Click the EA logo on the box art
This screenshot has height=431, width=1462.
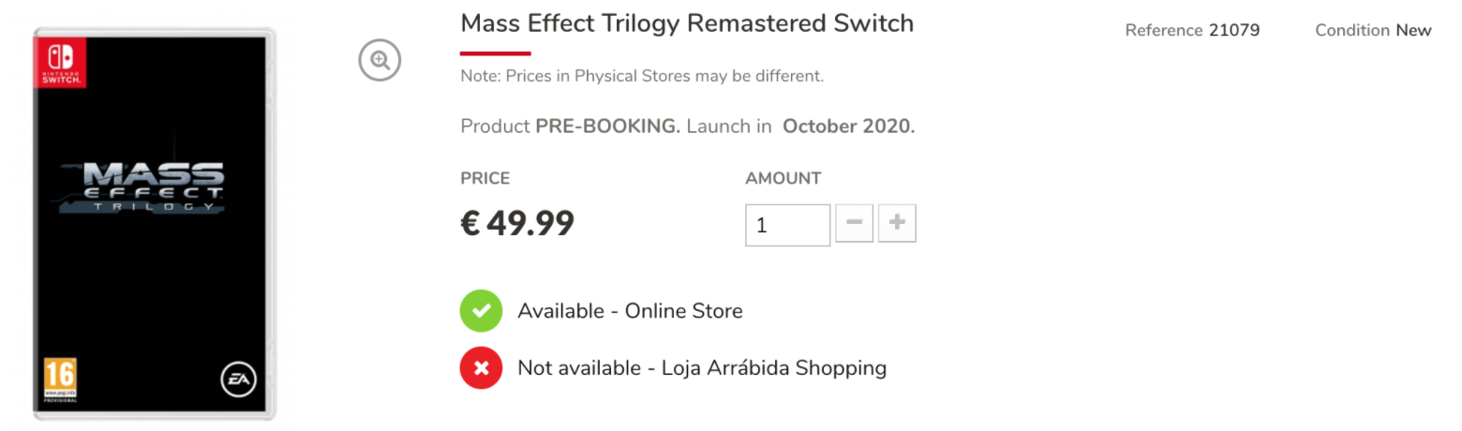[x=237, y=379]
